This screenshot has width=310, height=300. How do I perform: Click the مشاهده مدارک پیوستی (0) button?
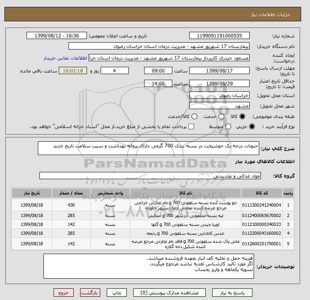(169, 293)
